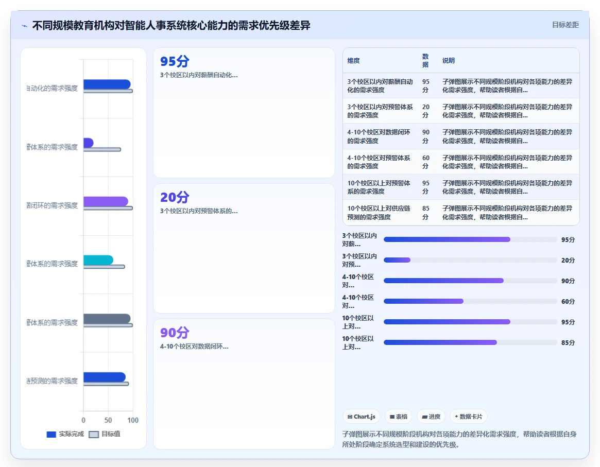Select the 数据卡片 tag chip
This screenshot has width=600, height=467.
point(468,417)
